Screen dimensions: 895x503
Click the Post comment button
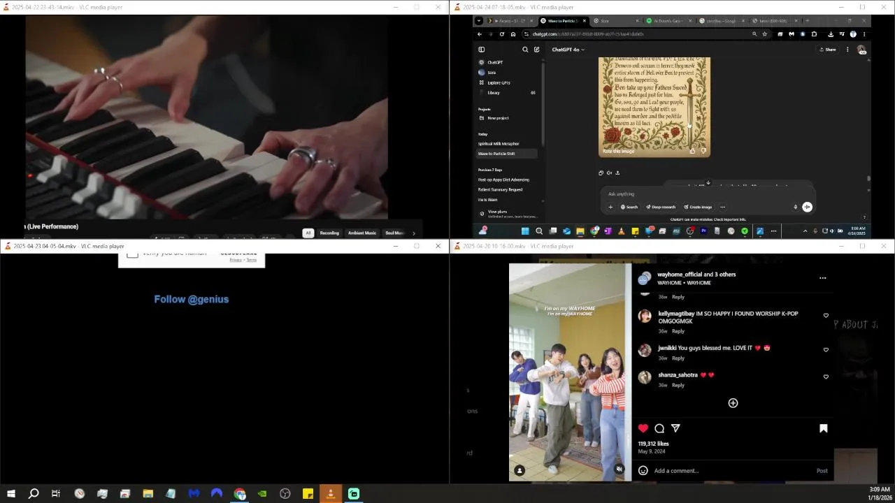(x=822, y=471)
